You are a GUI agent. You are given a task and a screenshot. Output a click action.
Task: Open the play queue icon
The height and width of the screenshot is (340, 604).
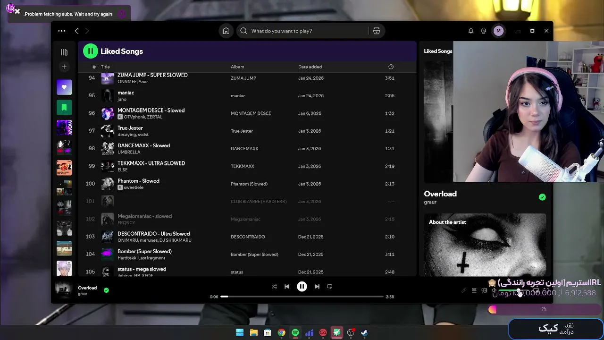(474, 290)
